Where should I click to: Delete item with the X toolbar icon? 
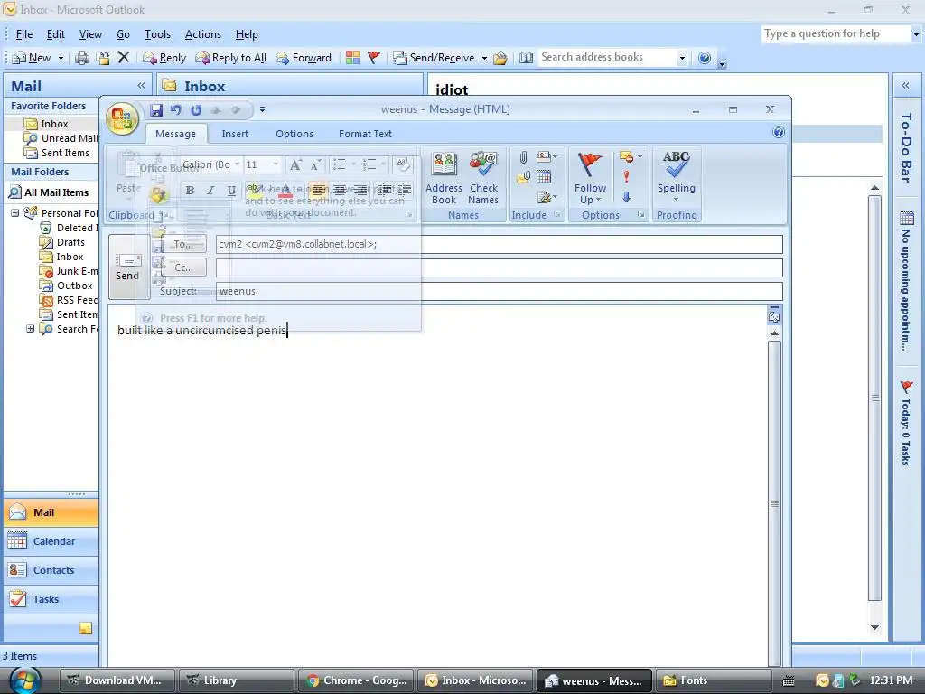tap(123, 57)
